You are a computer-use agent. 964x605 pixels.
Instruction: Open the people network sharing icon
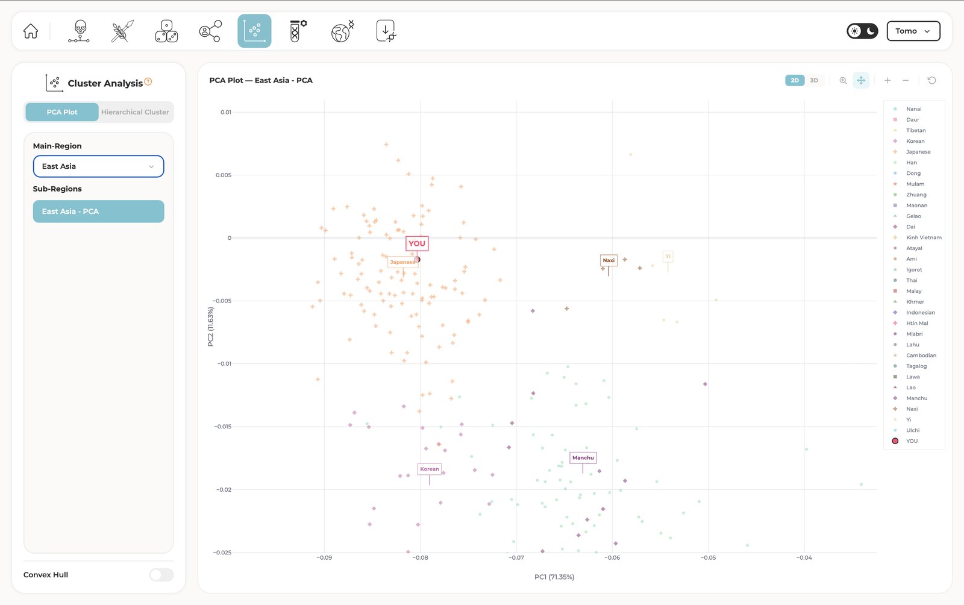210,31
